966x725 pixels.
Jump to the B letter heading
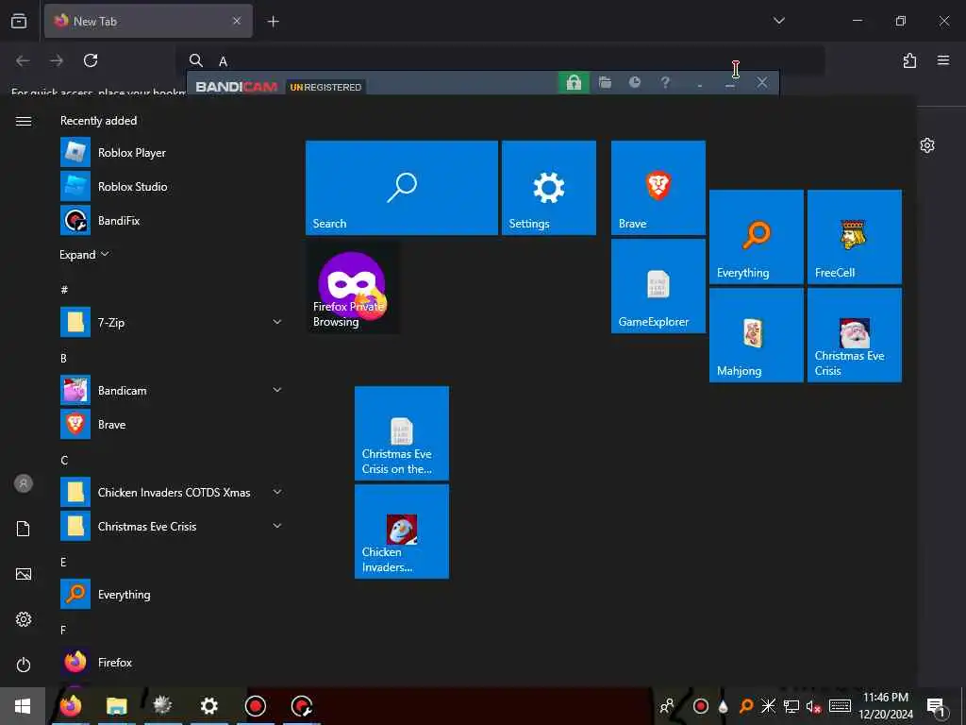point(63,358)
